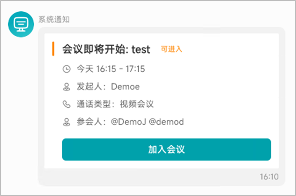Click the 参会人 label

coord(89,122)
